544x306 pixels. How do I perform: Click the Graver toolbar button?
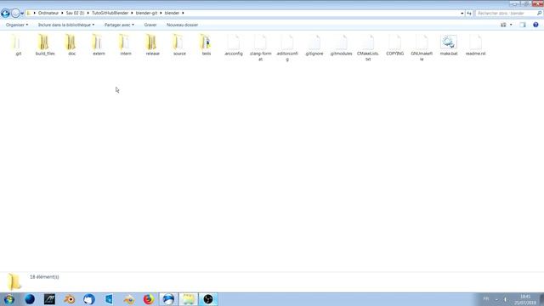150,25
